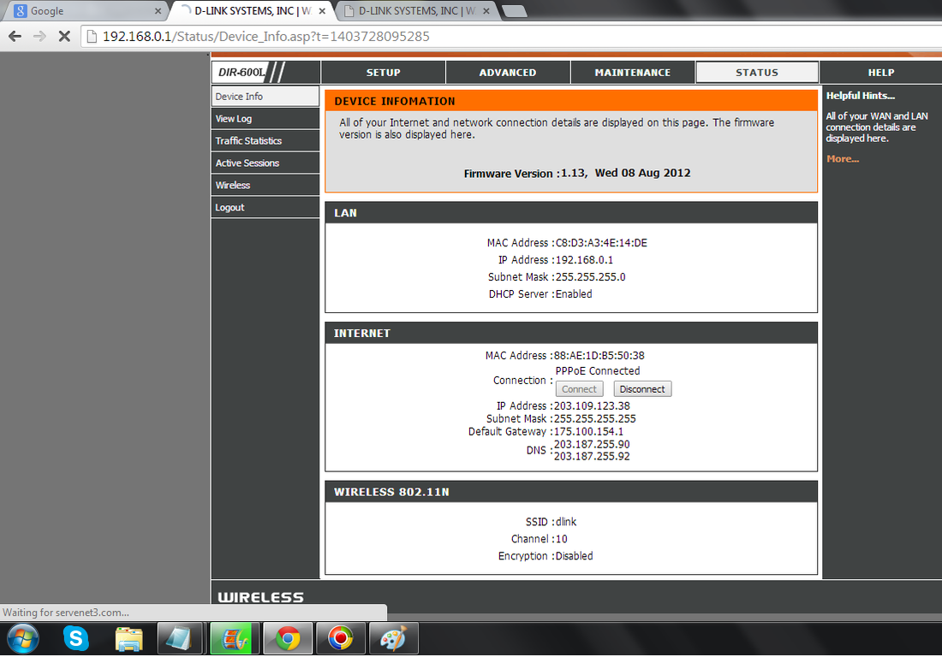Select Device Info in sidebar
The image size is (942, 657).
(265, 97)
